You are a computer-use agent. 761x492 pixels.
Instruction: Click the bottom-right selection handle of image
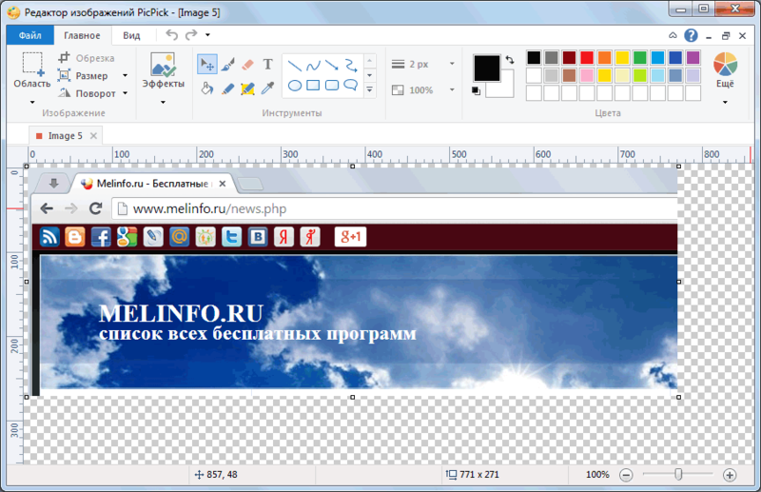(678, 397)
